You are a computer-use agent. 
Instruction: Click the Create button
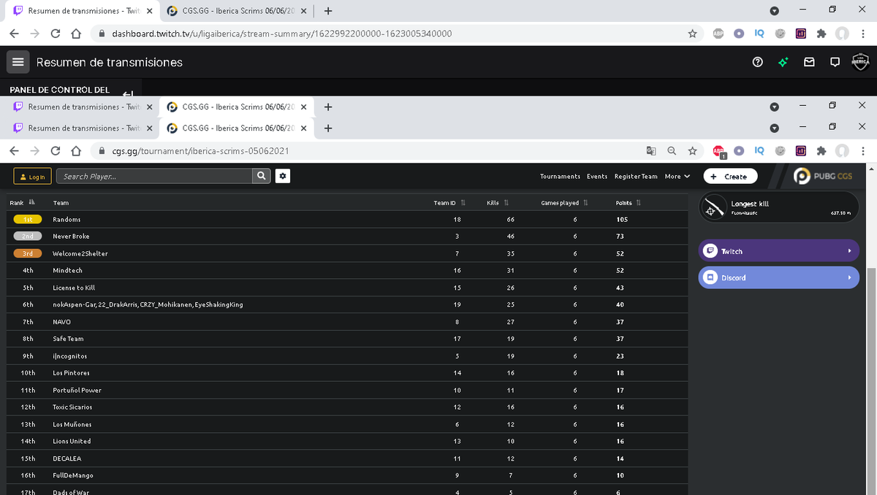(730, 176)
